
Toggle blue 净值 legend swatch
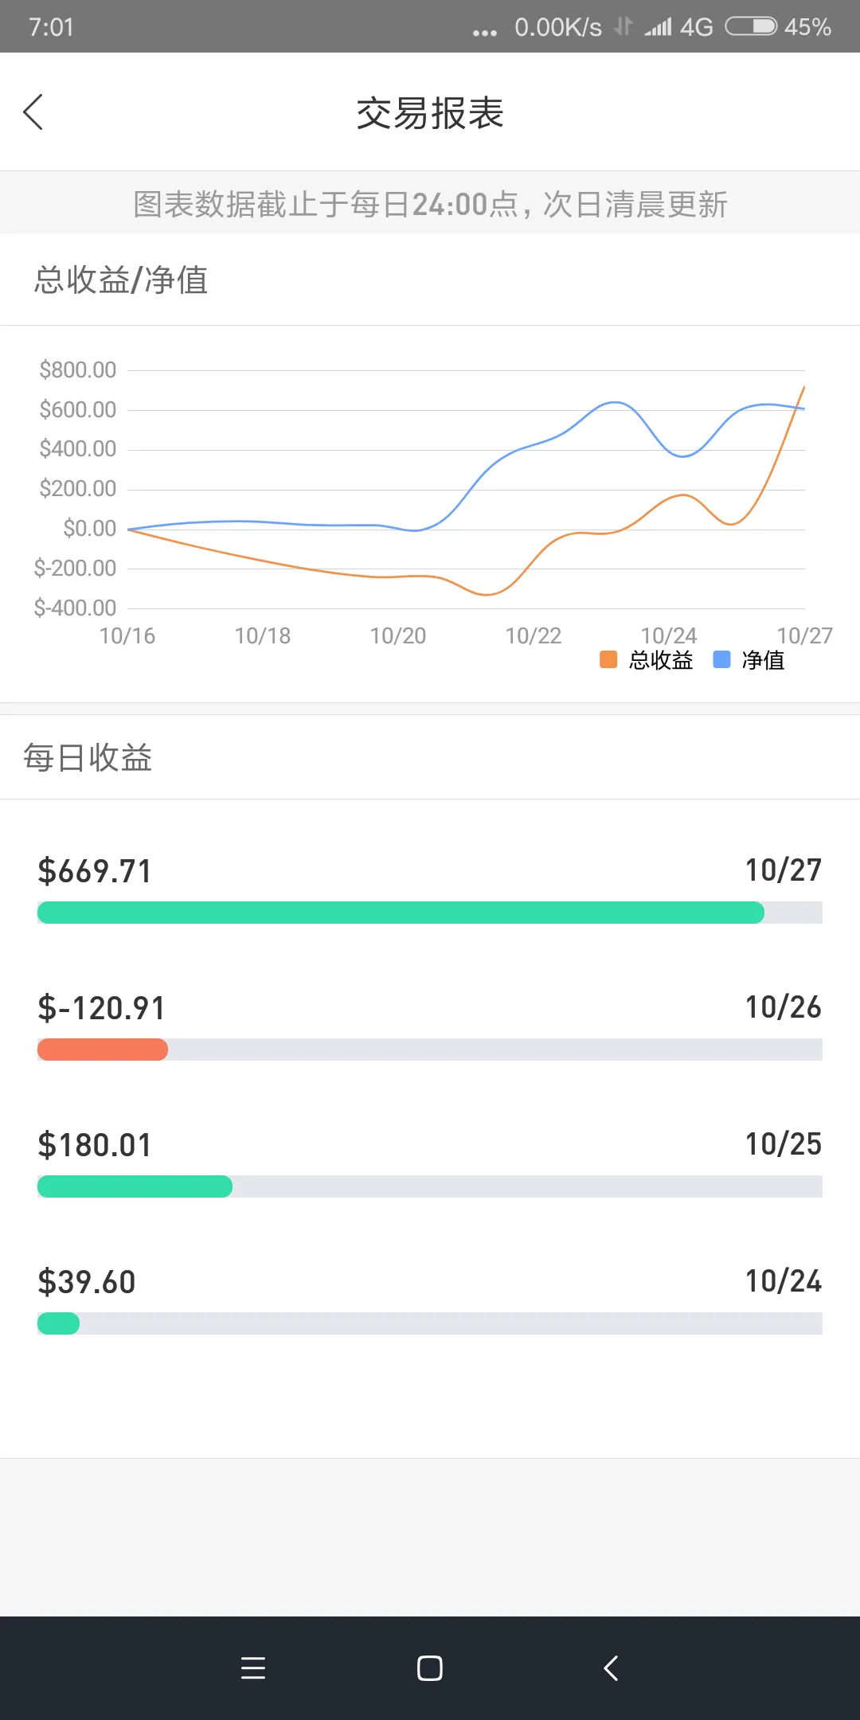click(x=721, y=659)
